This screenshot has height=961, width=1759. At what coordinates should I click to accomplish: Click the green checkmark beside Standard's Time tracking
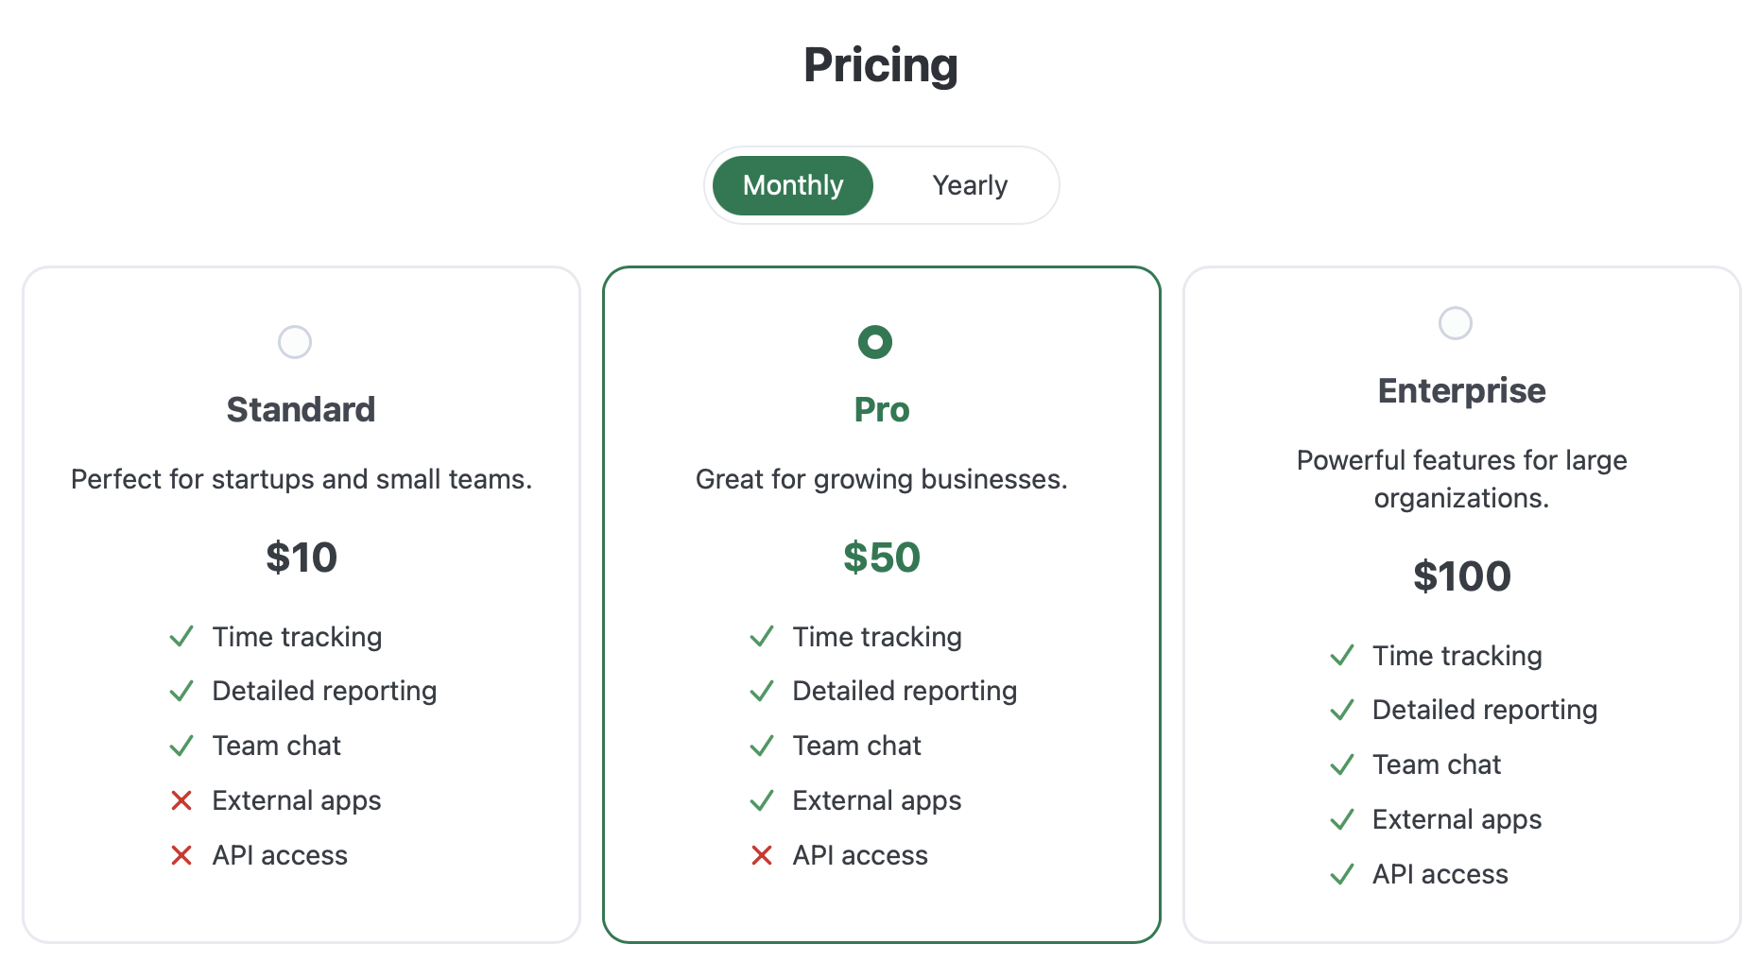coord(181,636)
